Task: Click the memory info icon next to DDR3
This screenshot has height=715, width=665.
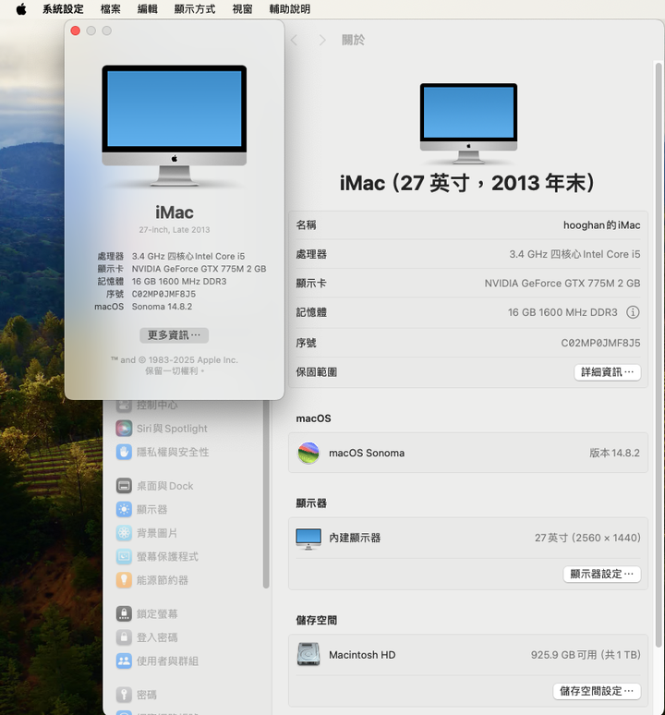Action: tap(633, 312)
